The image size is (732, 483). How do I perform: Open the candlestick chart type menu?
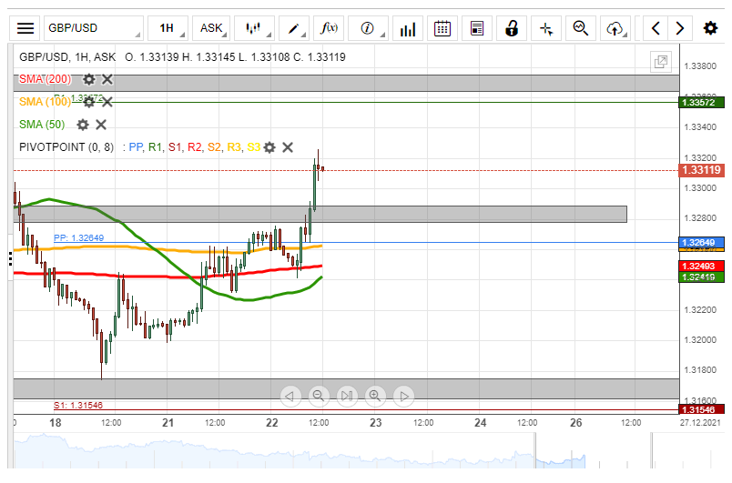point(255,28)
